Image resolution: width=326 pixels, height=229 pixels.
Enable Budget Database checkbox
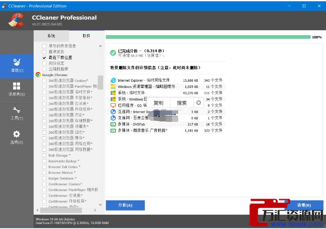[x=44, y=178]
